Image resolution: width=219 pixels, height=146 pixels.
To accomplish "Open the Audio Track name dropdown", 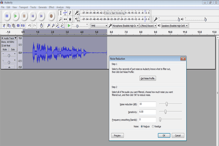I will click(10, 38).
